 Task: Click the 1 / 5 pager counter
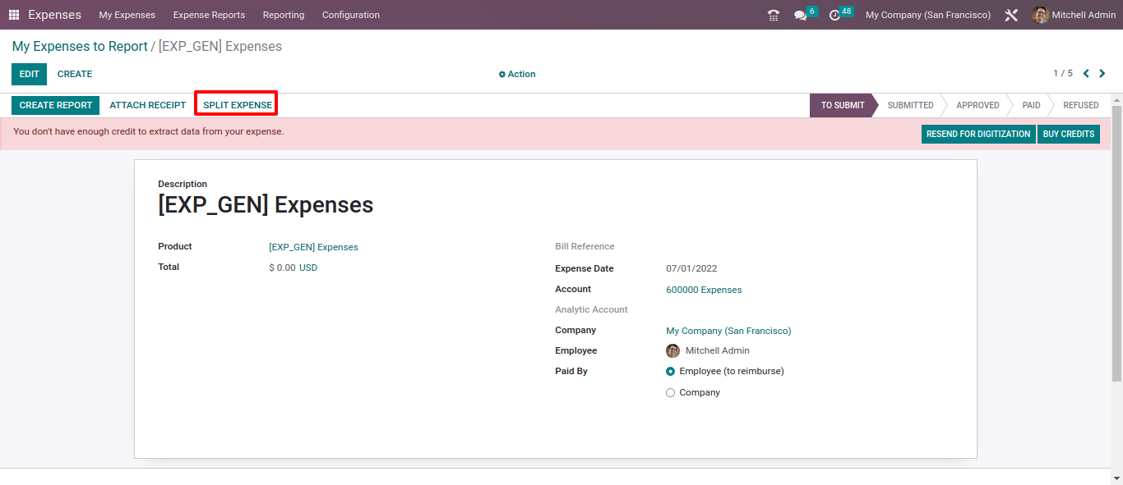point(1063,74)
